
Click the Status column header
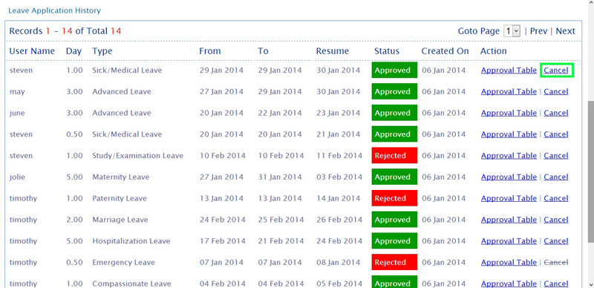click(387, 51)
